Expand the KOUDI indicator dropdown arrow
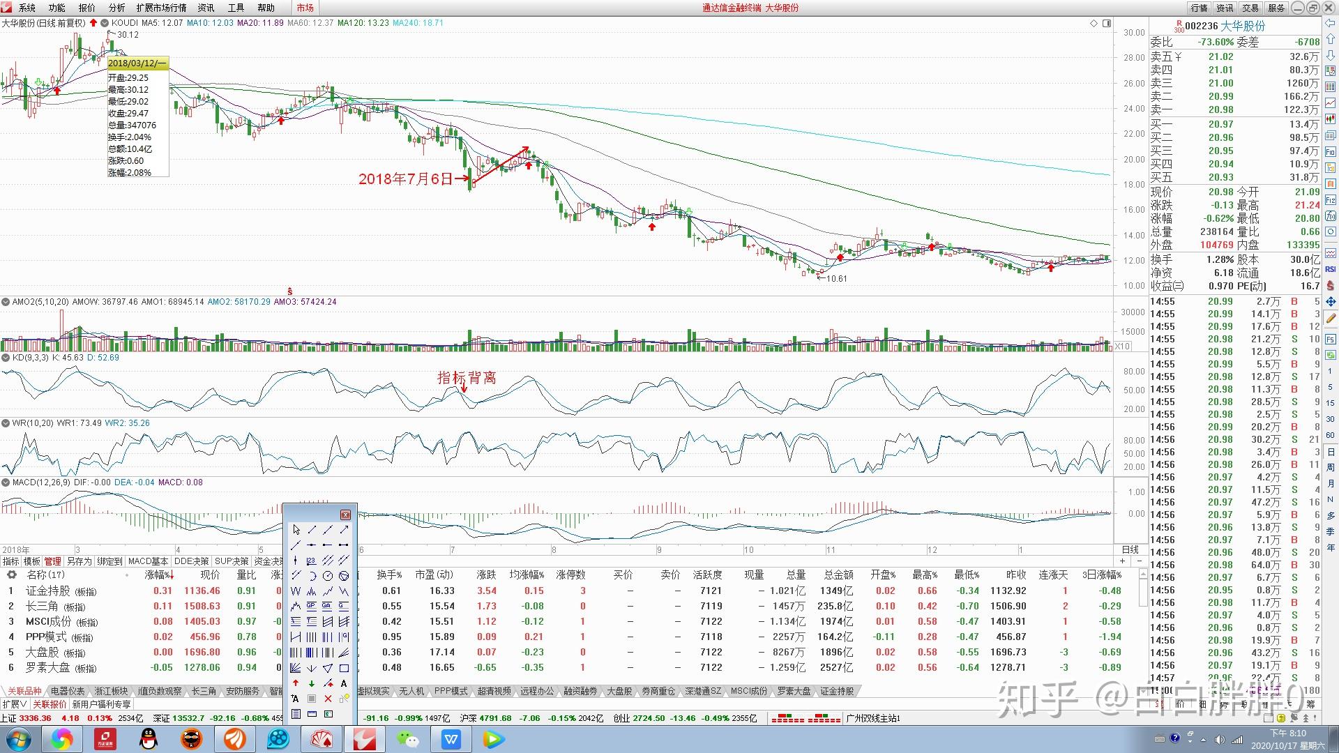 tap(105, 23)
